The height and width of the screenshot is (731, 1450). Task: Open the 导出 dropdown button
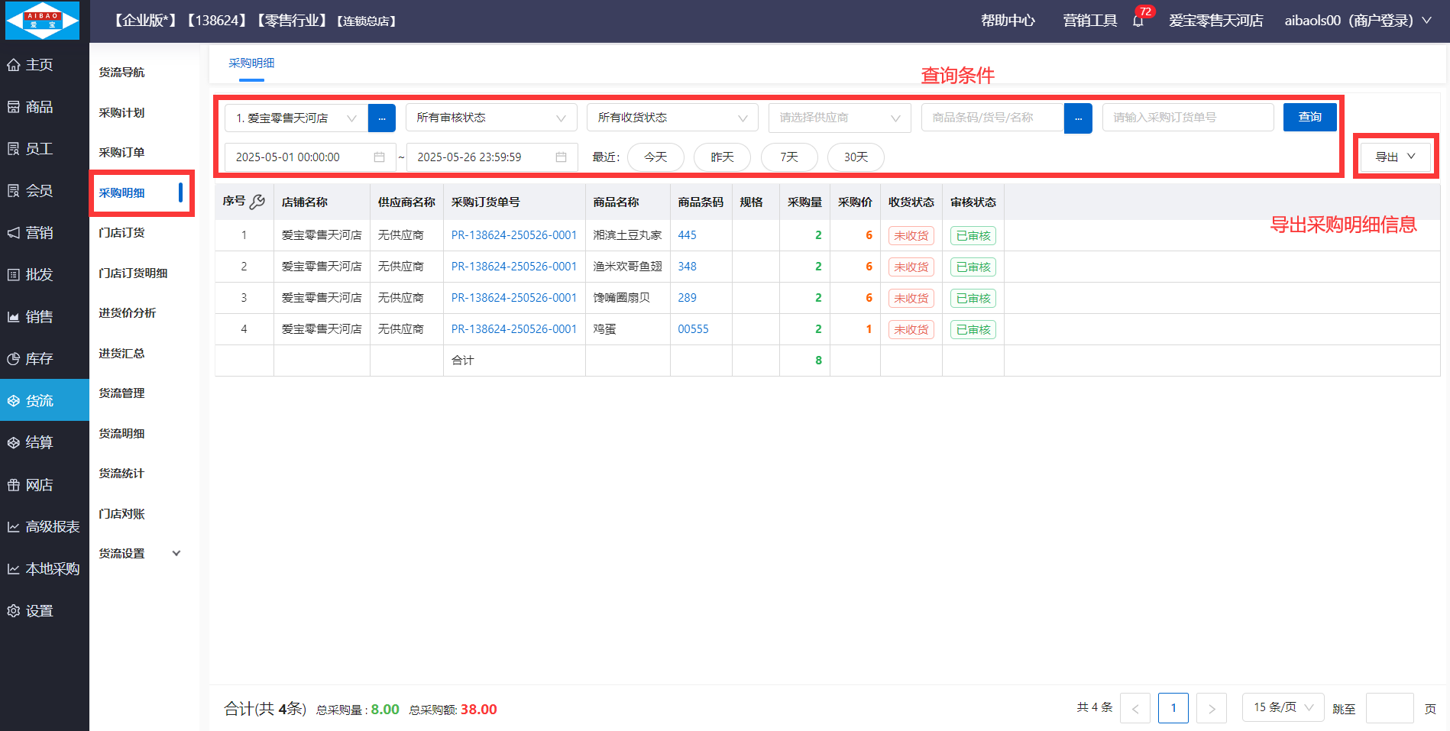tap(1396, 157)
